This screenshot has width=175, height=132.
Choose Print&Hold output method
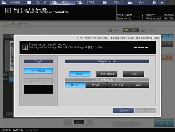pos(107,74)
